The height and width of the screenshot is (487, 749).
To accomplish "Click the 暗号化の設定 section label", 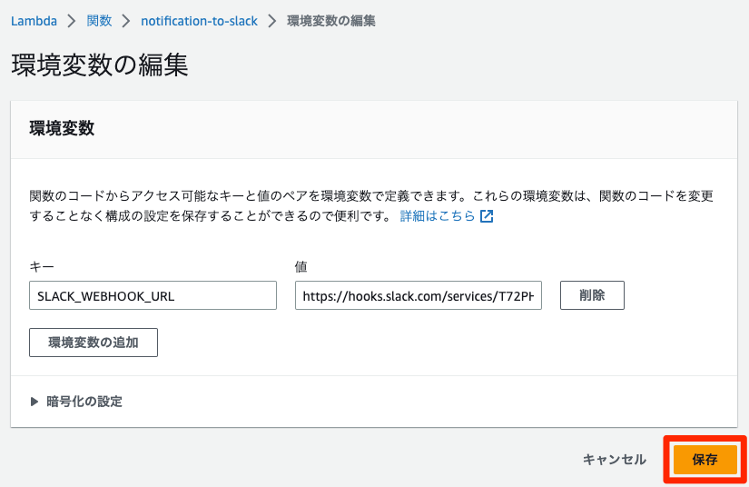I will coord(84,402).
